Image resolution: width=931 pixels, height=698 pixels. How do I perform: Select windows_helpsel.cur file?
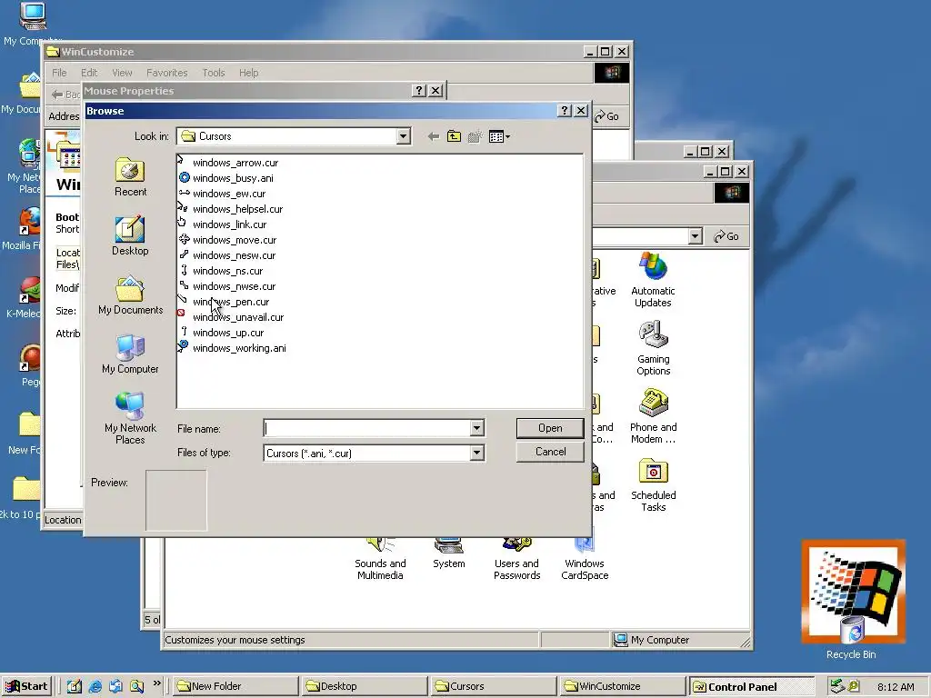(x=230, y=209)
